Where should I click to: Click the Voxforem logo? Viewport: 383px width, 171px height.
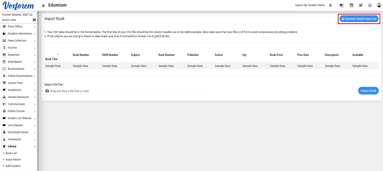pyautogui.click(x=18, y=6)
